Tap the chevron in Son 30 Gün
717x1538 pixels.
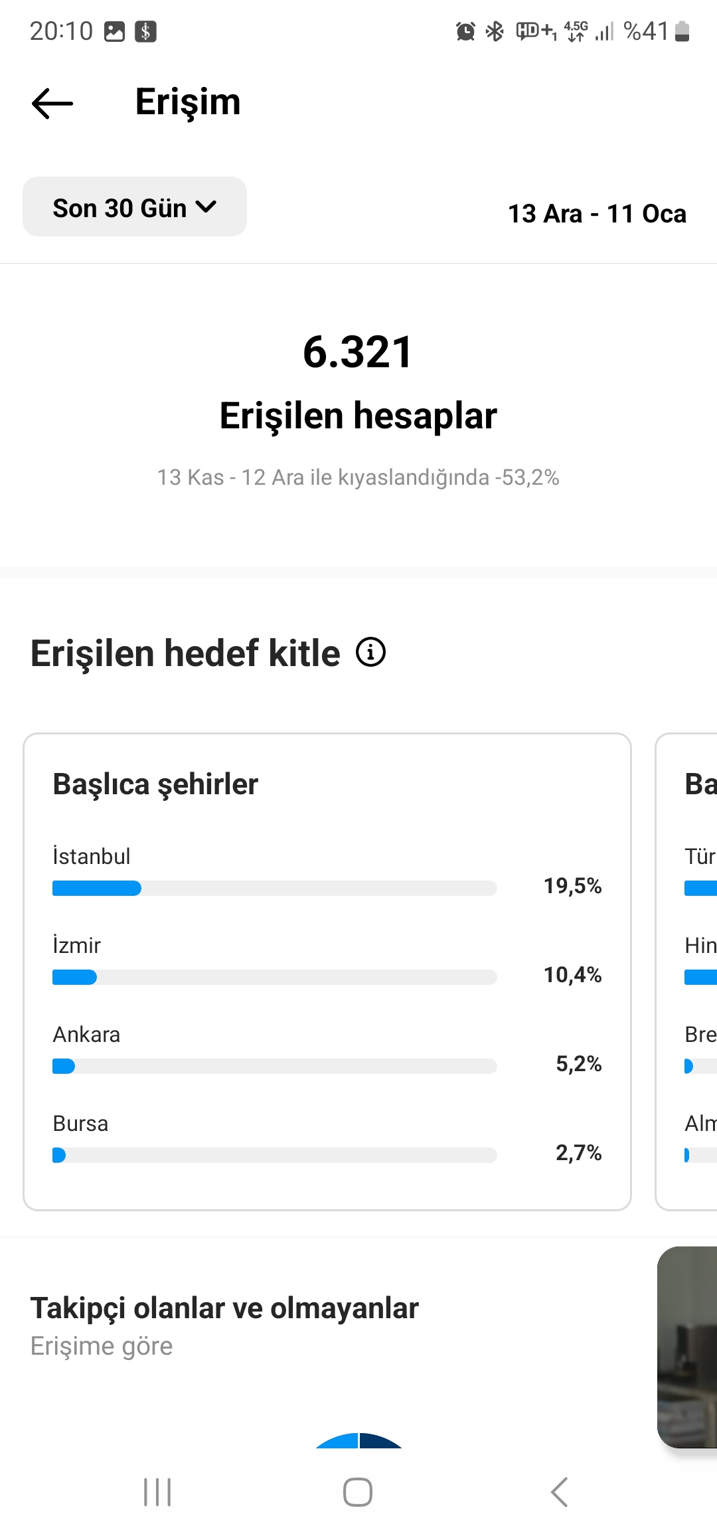(206, 207)
